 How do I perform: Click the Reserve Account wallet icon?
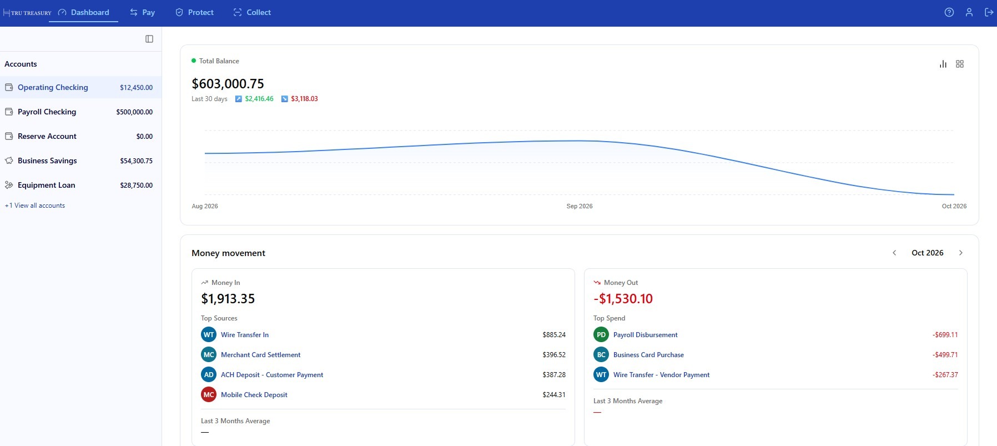tap(9, 136)
